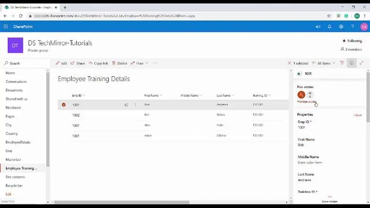
Task: Click share icon in Rob's row
Action: click(127, 105)
